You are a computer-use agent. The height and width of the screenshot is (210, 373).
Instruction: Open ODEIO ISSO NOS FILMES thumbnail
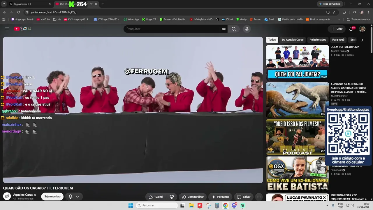click(x=295, y=136)
